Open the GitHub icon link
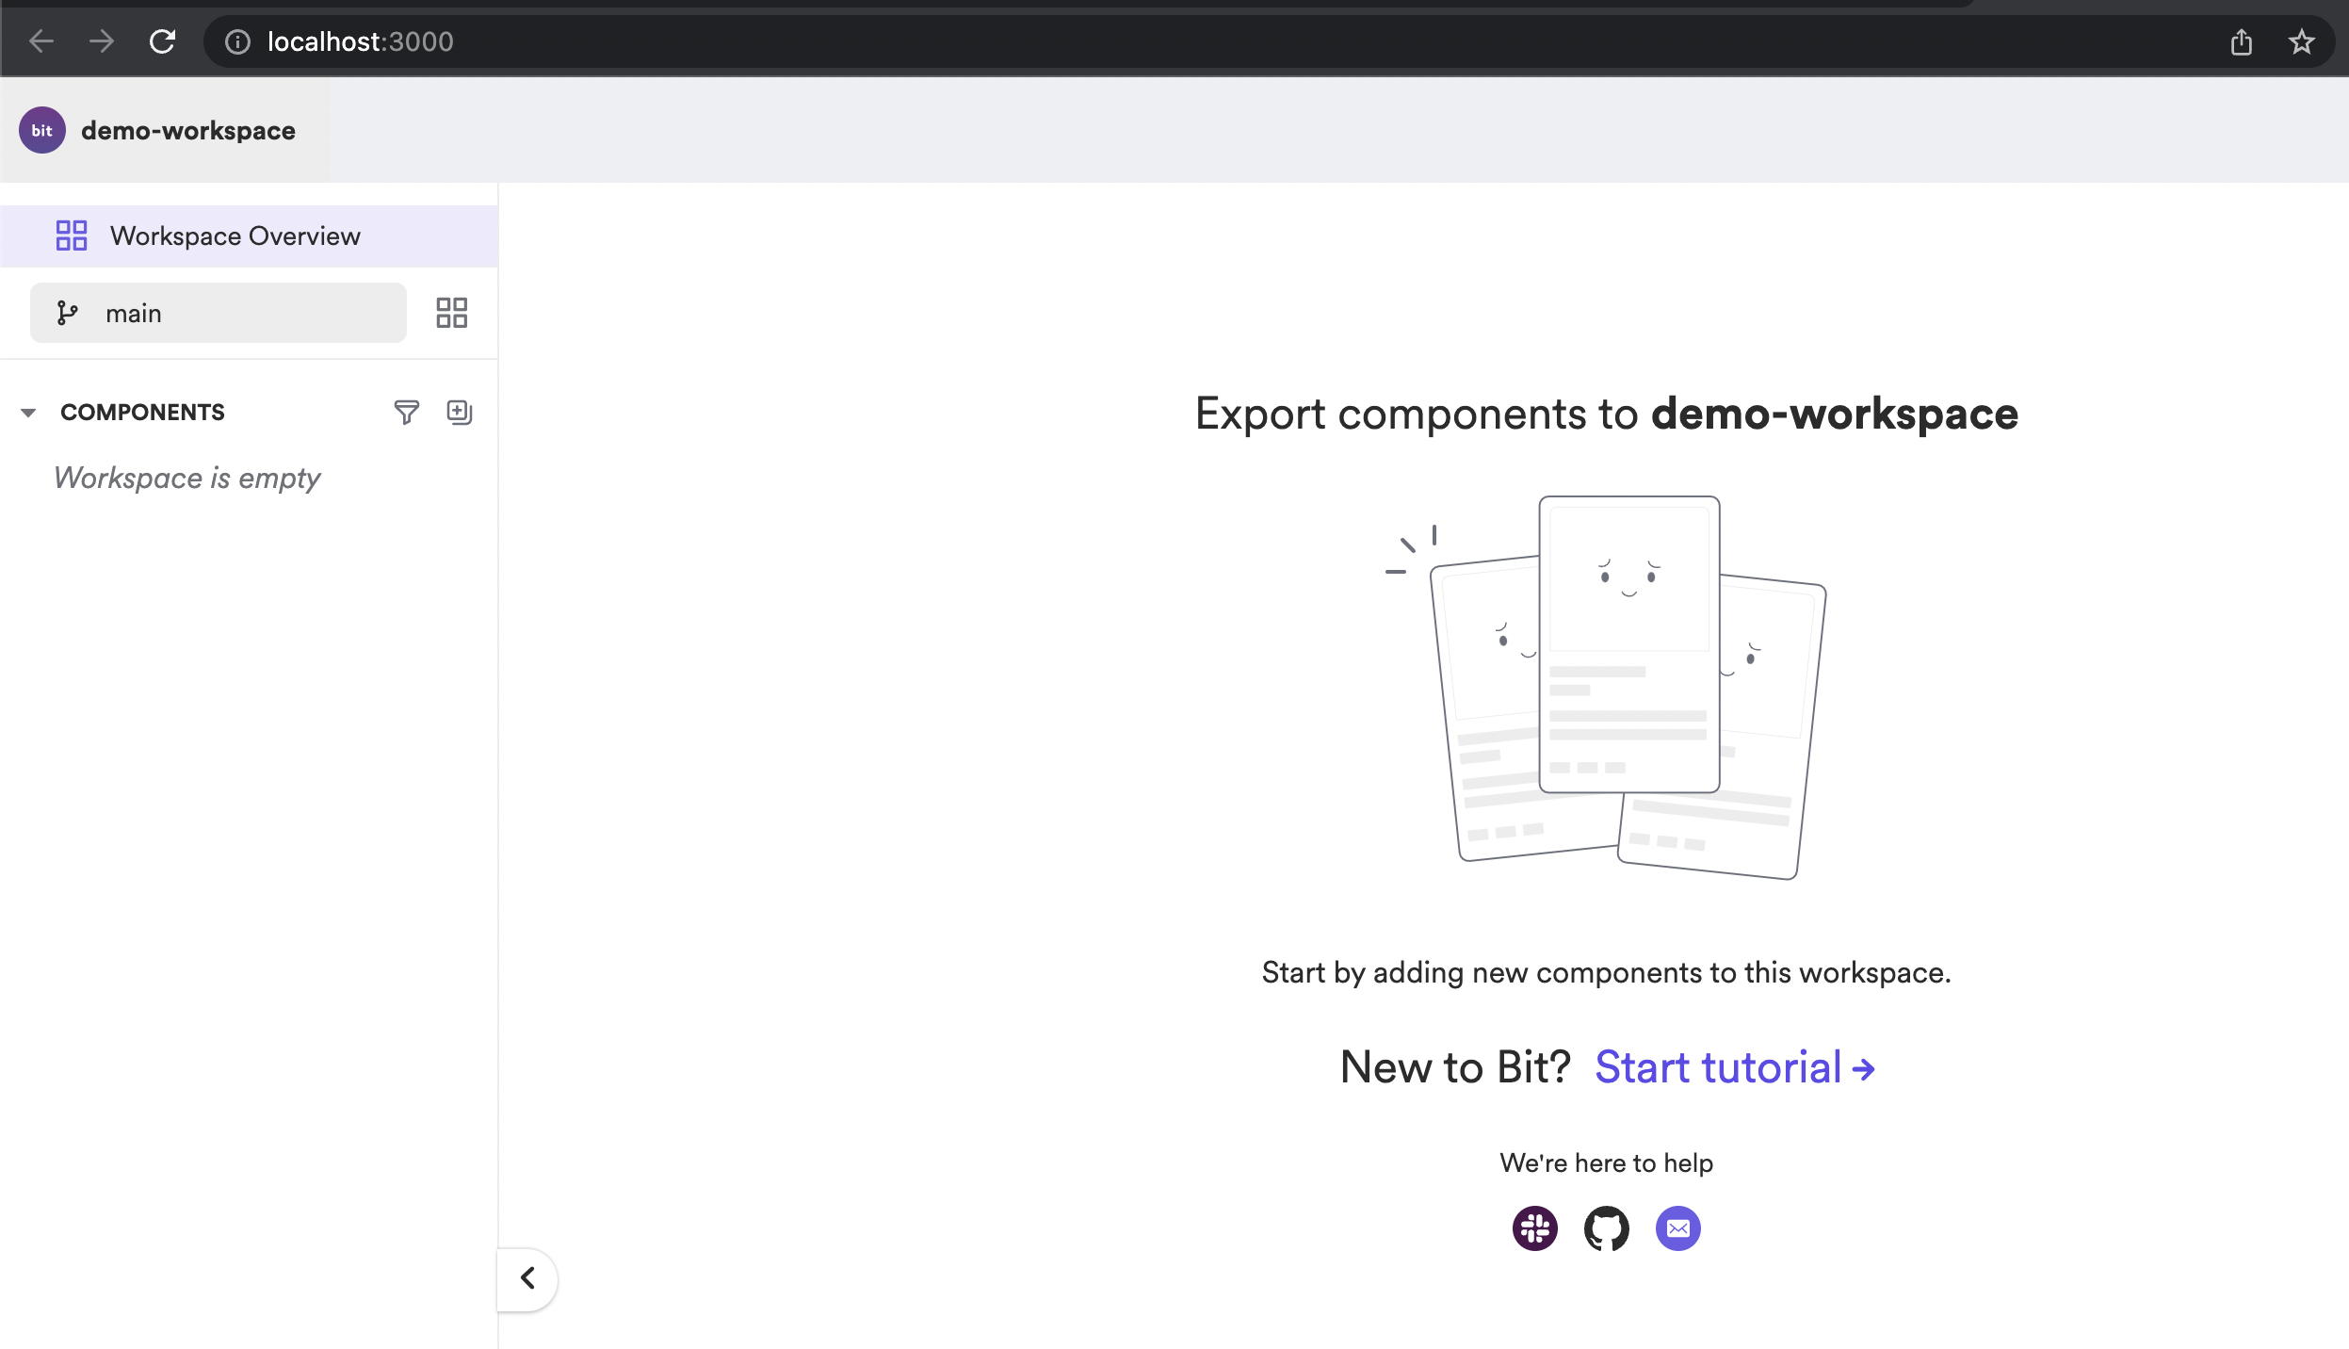This screenshot has height=1349, width=2349. [1607, 1228]
